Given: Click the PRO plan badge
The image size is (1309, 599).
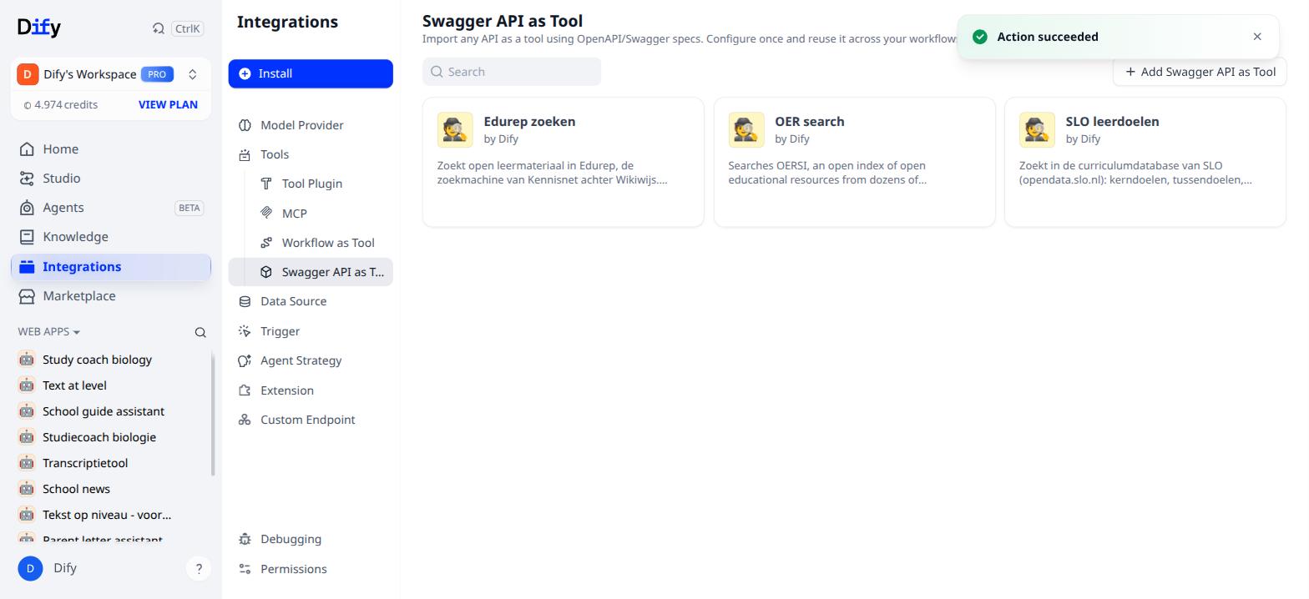Looking at the screenshot, I should (156, 74).
